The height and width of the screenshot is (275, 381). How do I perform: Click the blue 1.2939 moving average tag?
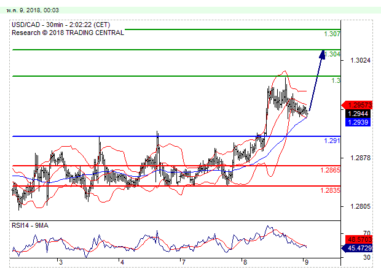tap(358, 122)
